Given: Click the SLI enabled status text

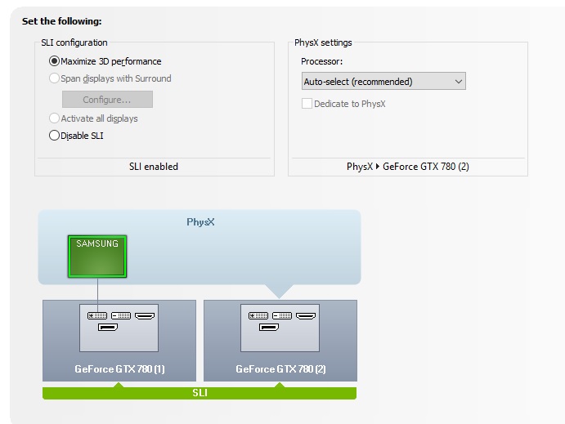Looking at the screenshot, I should click(154, 167).
